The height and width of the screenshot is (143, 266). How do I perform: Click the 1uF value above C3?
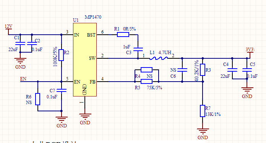pyautogui.click(x=127, y=47)
